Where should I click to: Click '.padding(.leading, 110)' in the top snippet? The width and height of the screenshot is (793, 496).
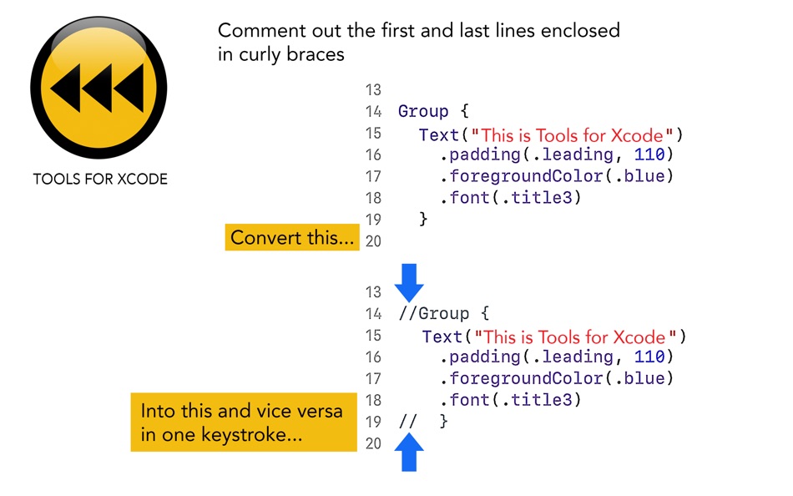(x=556, y=154)
